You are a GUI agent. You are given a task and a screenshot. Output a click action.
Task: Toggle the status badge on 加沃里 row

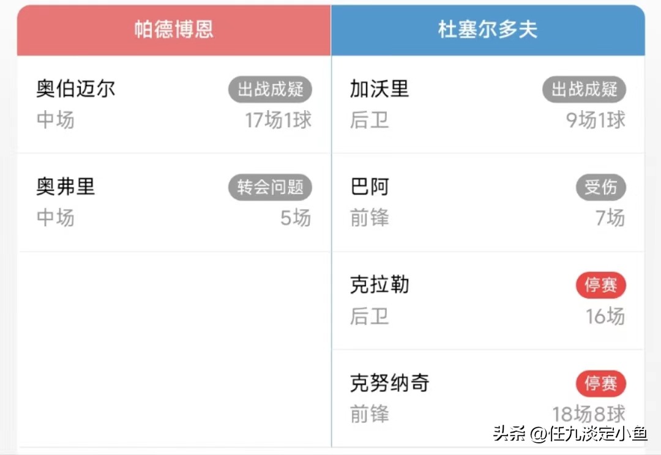click(x=584, y=89)
